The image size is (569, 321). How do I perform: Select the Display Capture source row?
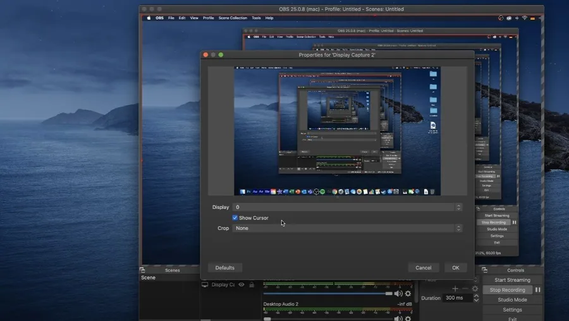pyautogui.click(x=231, y=285)
